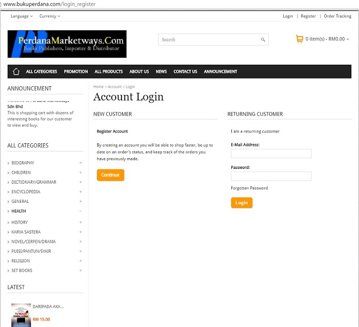Click the orange Continue button
The height and width of the screenshot is (327, 359).
tap(110, 175)
